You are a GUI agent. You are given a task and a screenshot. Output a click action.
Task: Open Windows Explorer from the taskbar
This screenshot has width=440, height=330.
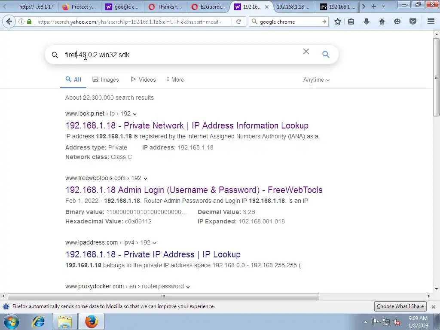click(x=65, y=321)
